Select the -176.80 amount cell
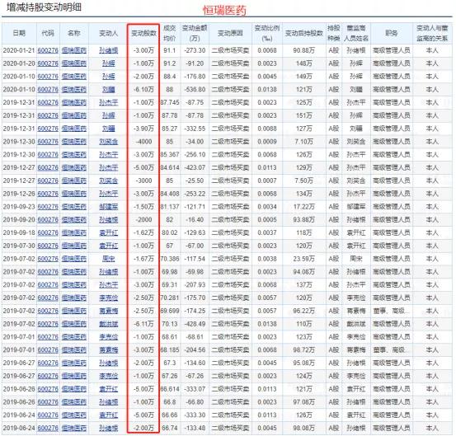Screen dimensions: 456x436 point(195,77)
